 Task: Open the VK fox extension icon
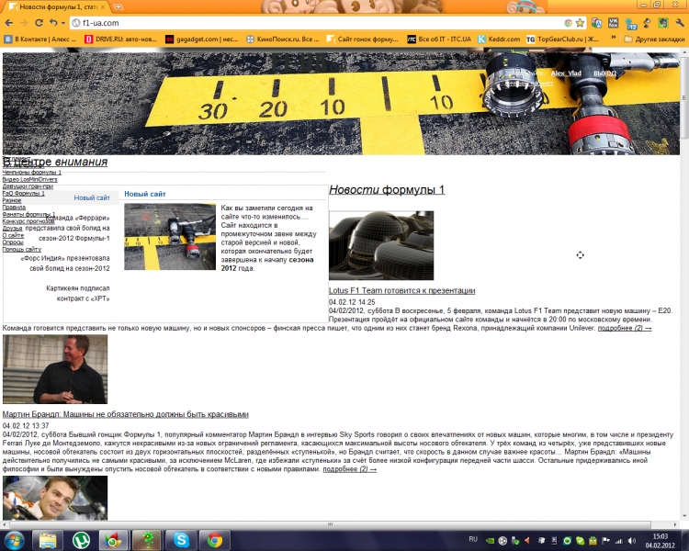614,23
